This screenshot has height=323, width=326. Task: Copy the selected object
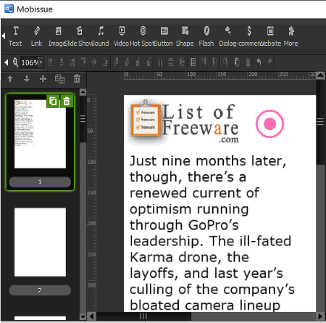coord(226,62)
